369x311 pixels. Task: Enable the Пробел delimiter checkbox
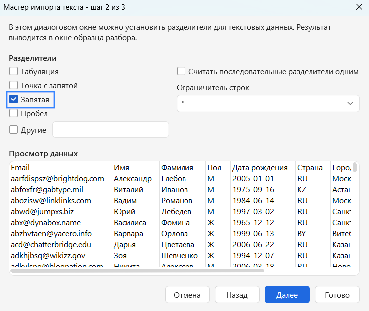click(14, 113)
